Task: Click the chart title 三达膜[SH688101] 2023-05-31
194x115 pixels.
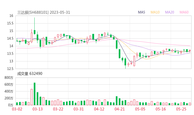Action: (44, 13)
